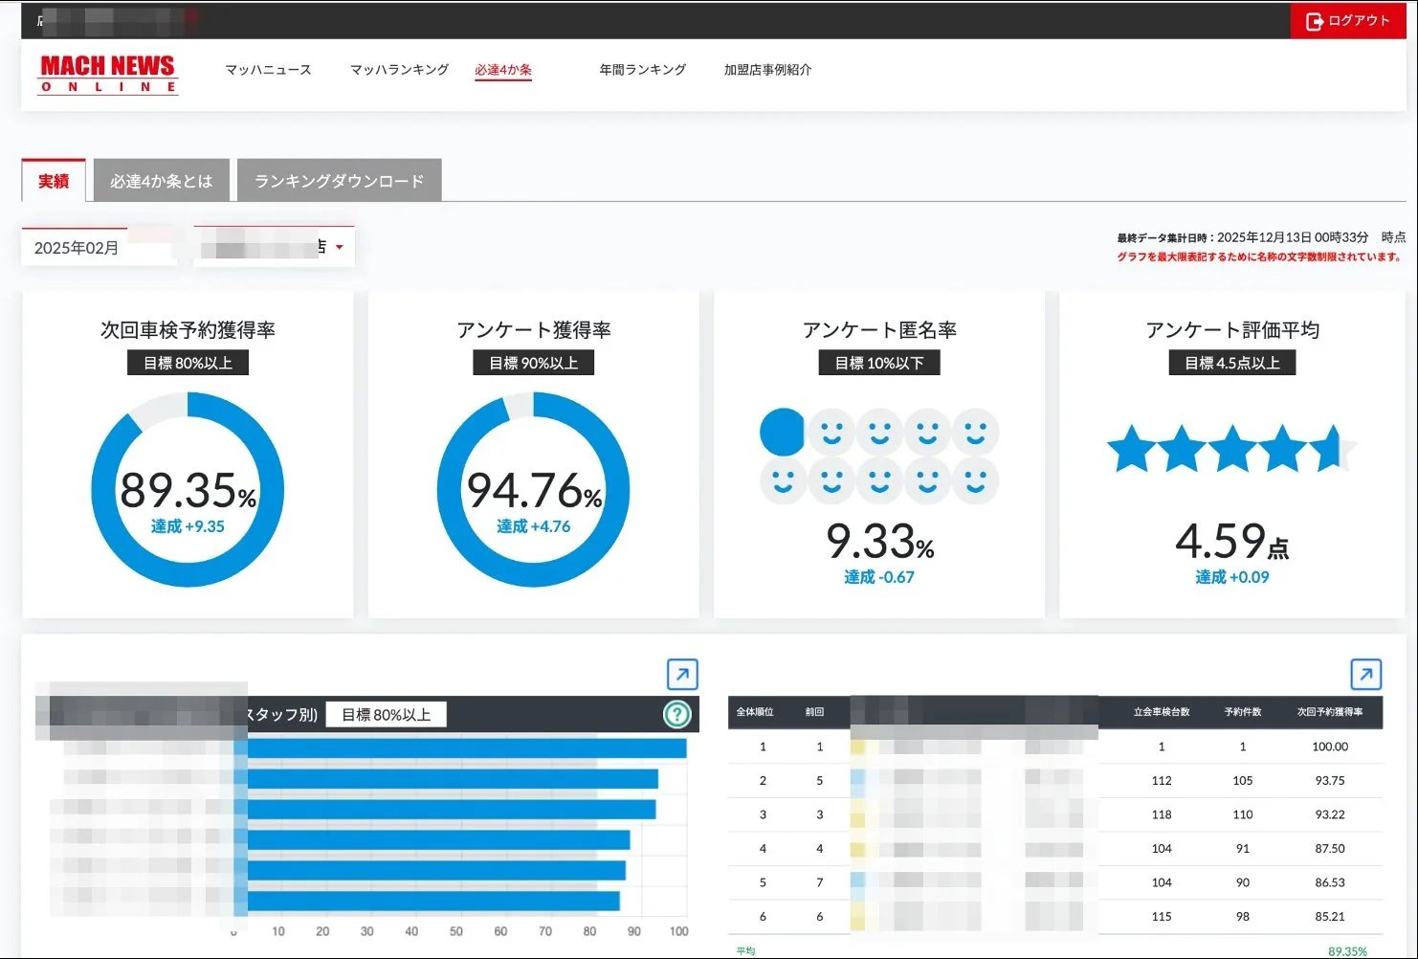Open マッハランキング menu item
Viewport: 1418px width, 959px height.
click(x=399, y=70)
